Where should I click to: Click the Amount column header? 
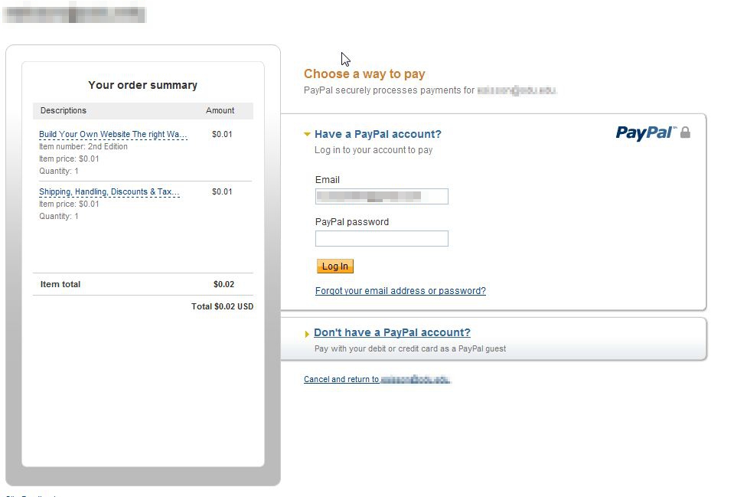(220, 110)
